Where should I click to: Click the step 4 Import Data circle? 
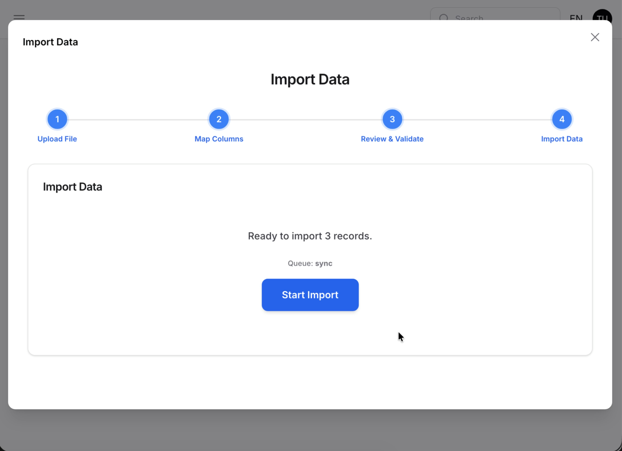[561, 119]
